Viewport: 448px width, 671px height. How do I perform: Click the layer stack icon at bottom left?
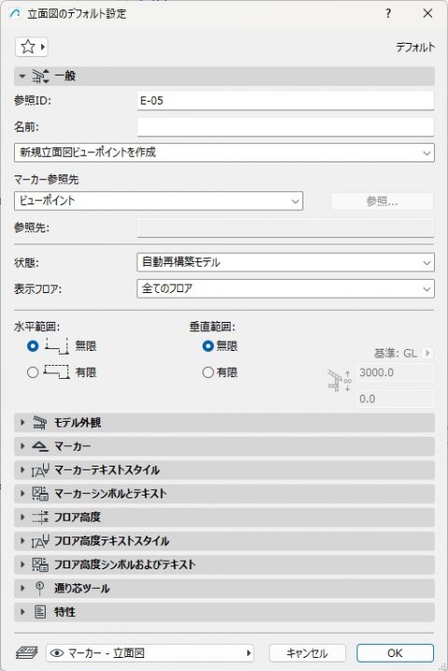pos(26,652)
